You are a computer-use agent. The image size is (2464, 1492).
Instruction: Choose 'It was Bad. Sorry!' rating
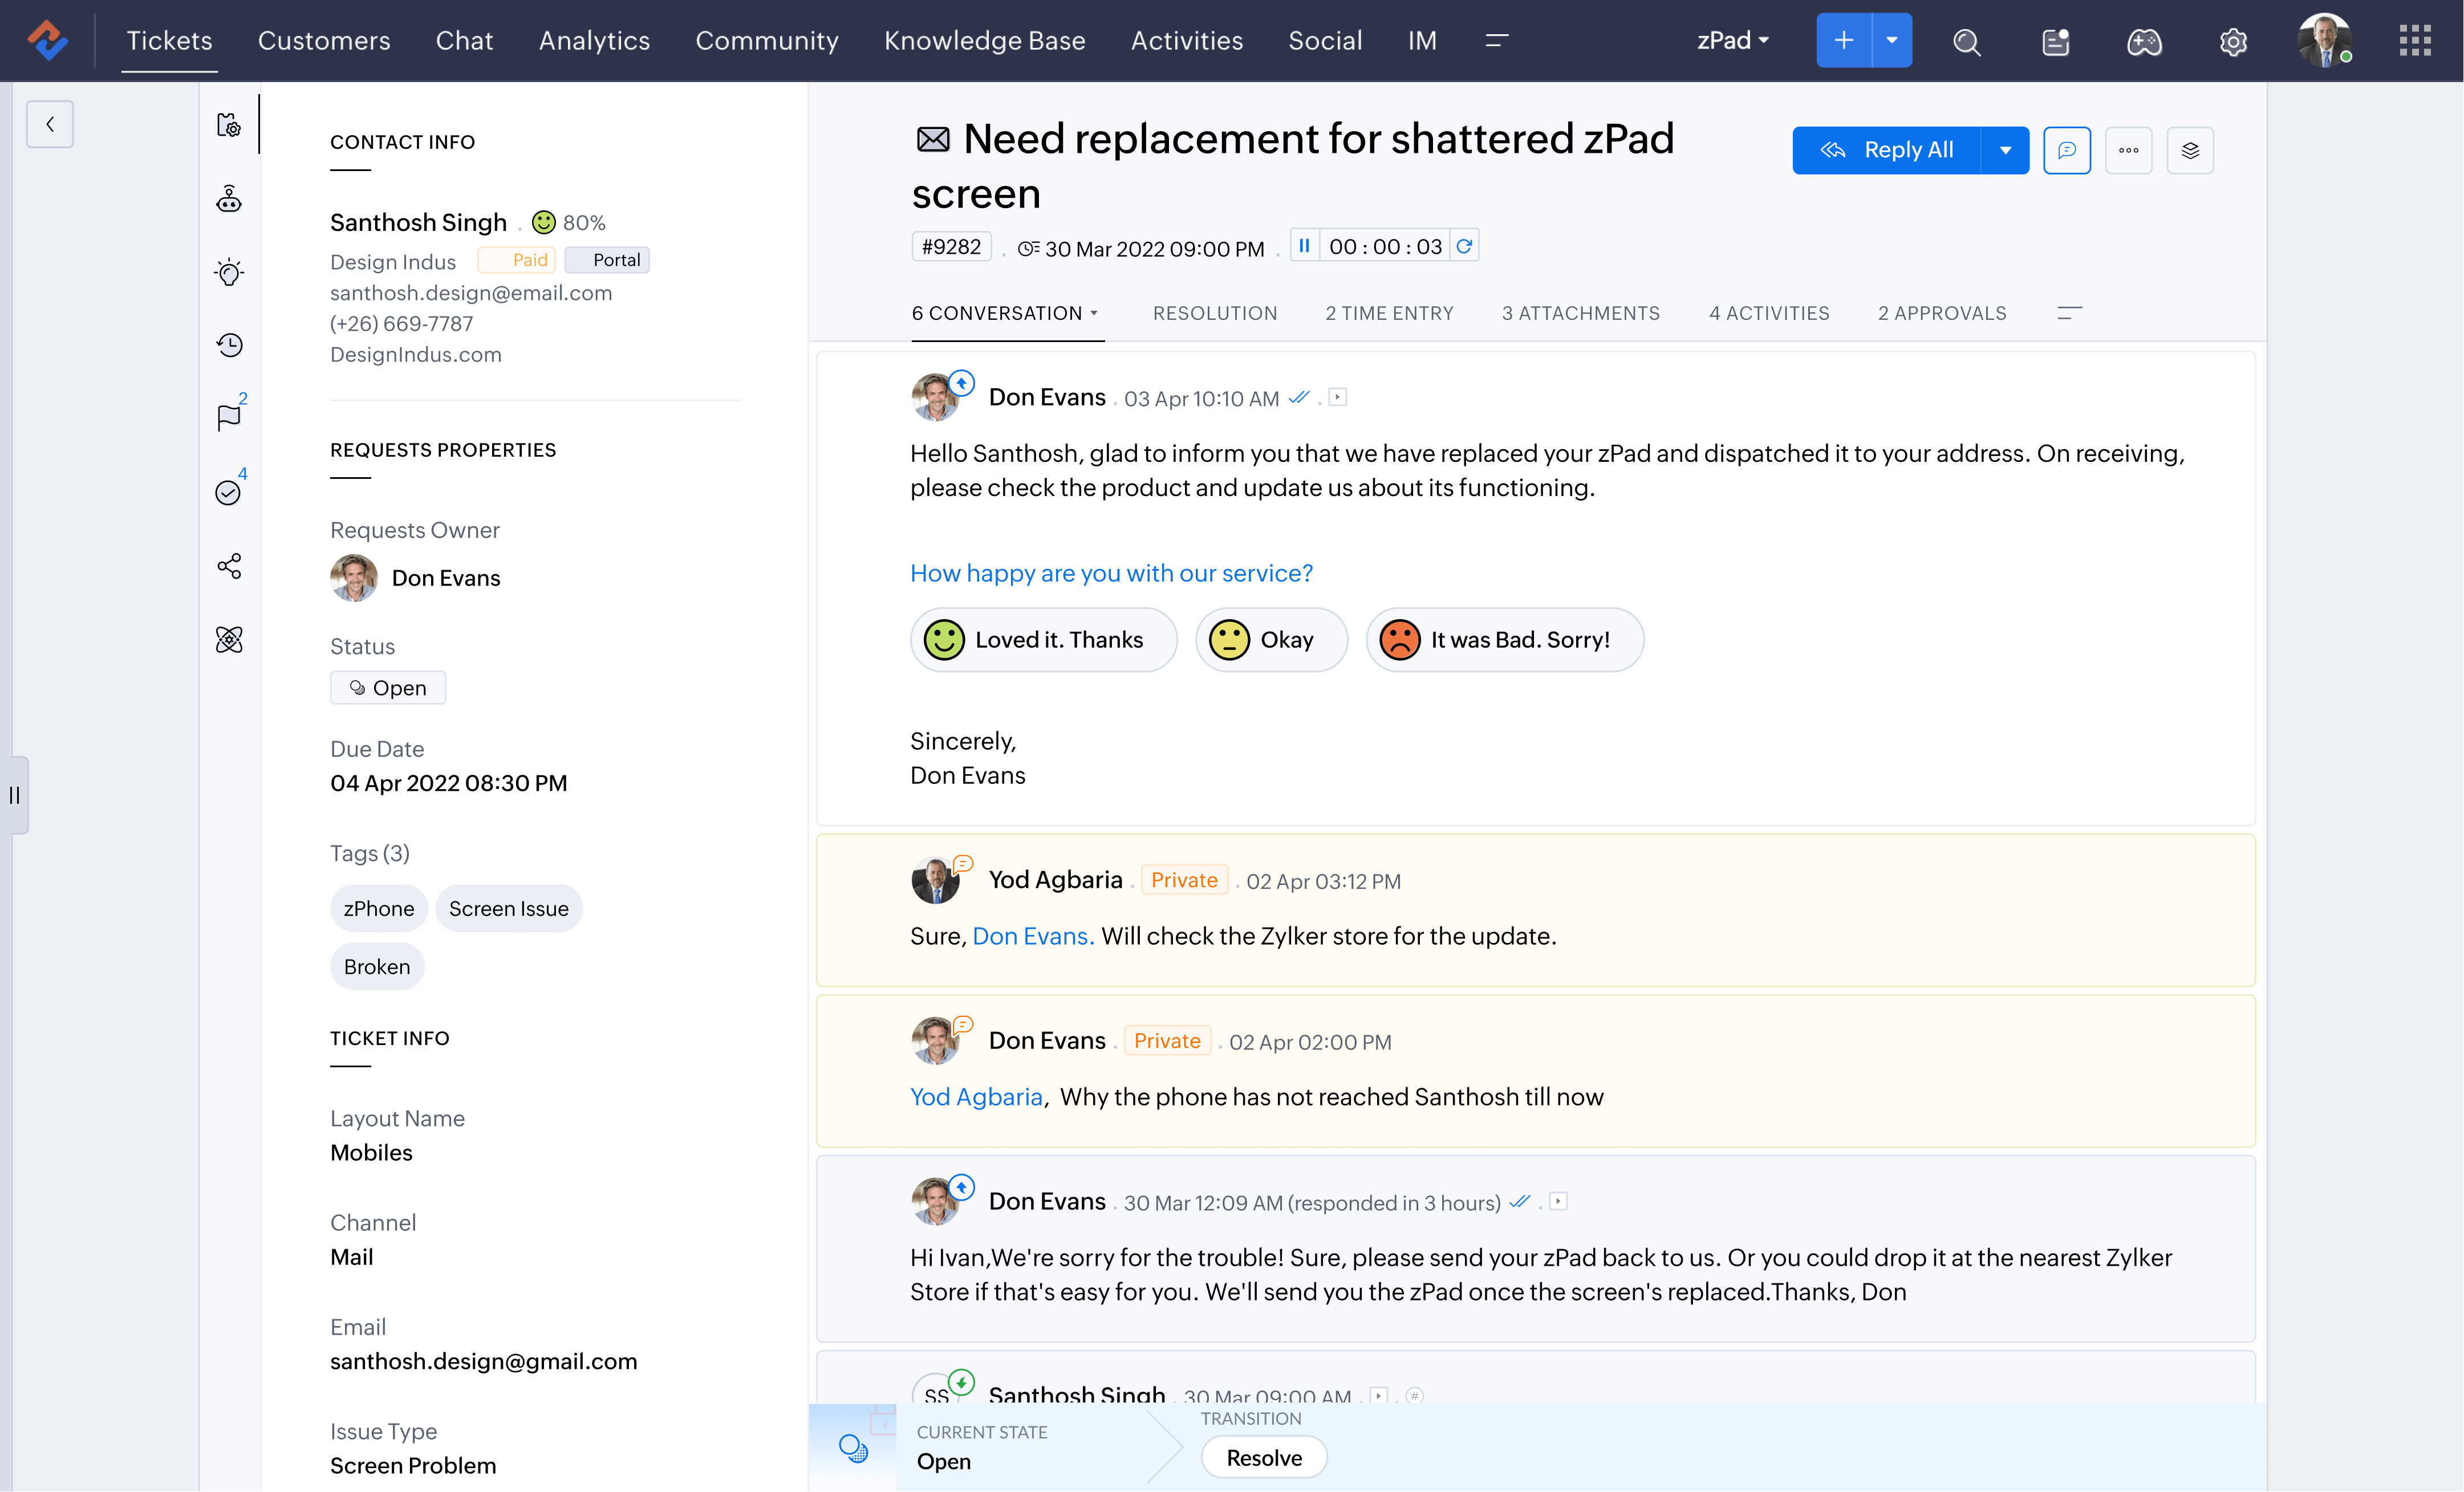point(1503,640)
